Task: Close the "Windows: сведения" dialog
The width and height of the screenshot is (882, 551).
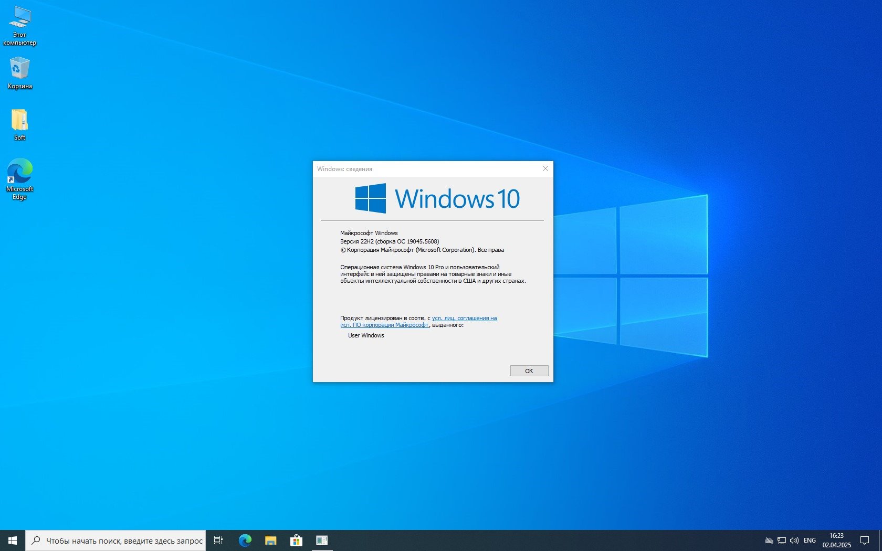Action: (545, 168)
